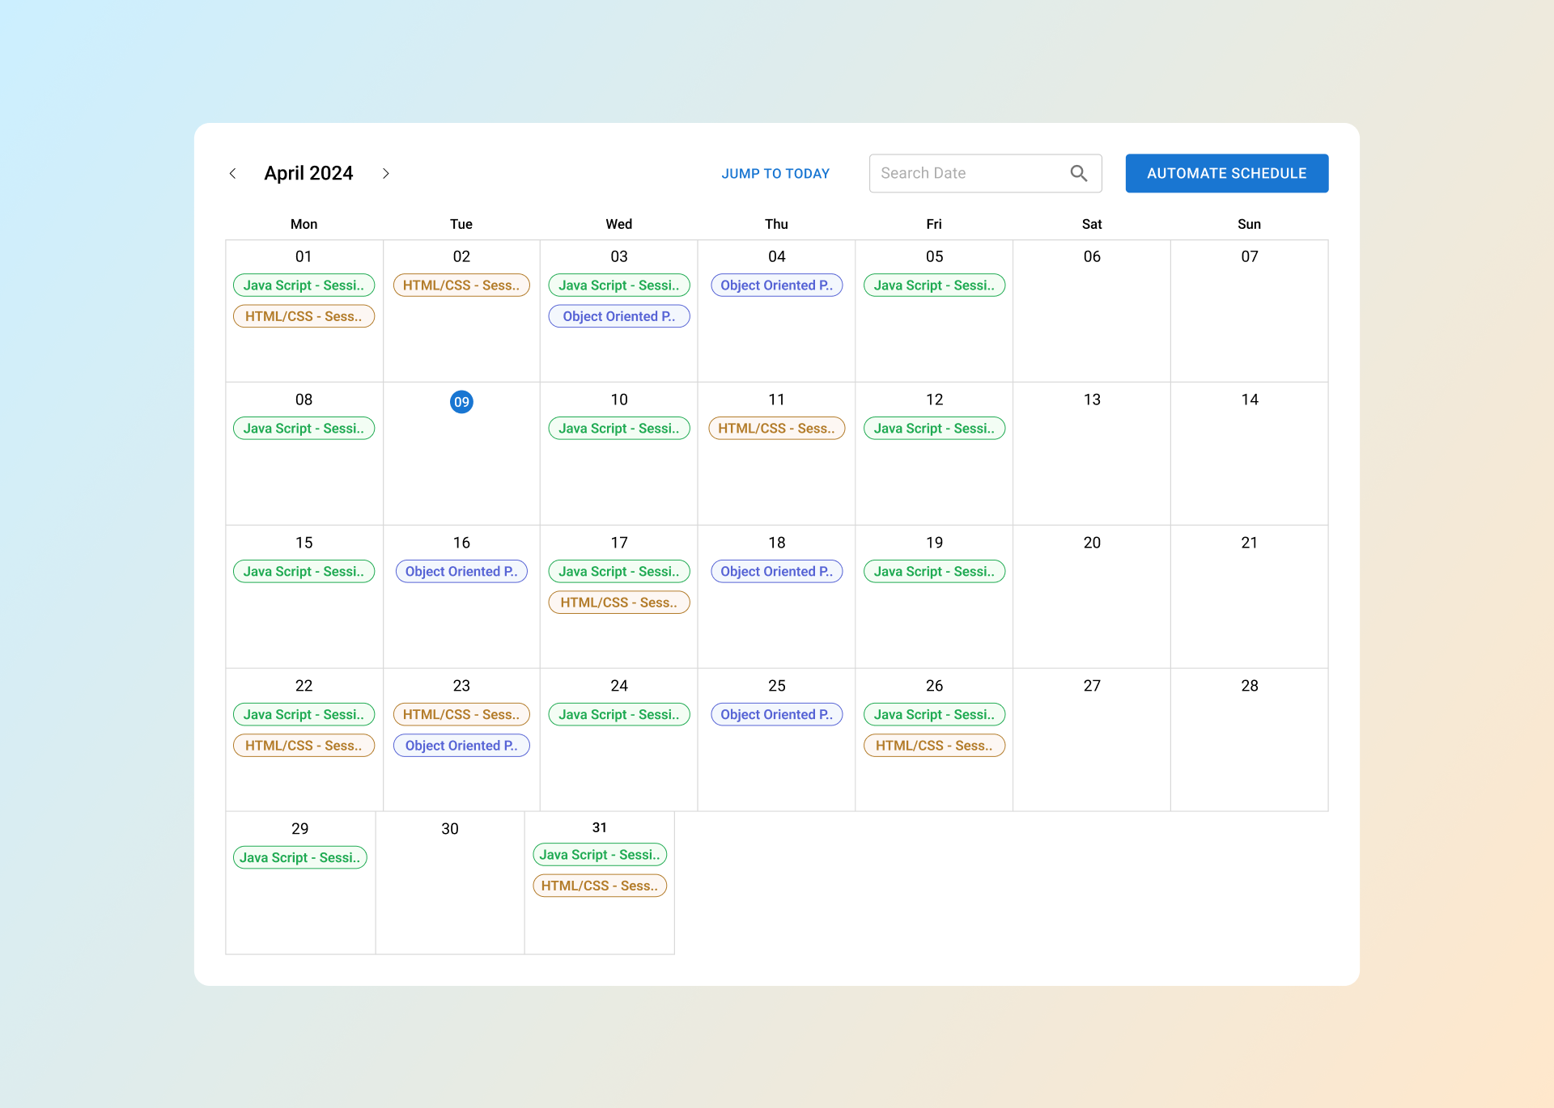
Task: Select date 27 in the calendar
Action: [1092, 686]
